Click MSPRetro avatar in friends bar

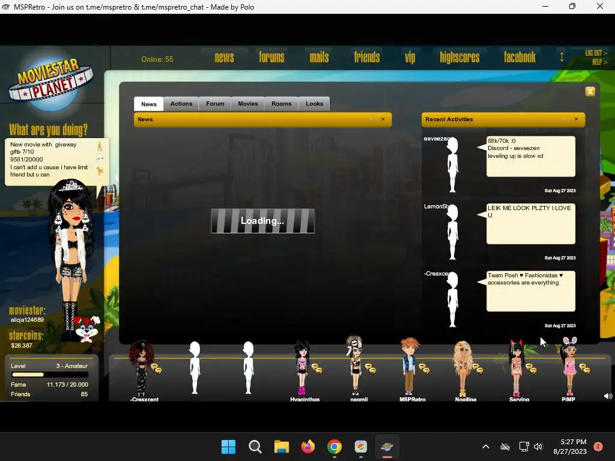point(409,367)
